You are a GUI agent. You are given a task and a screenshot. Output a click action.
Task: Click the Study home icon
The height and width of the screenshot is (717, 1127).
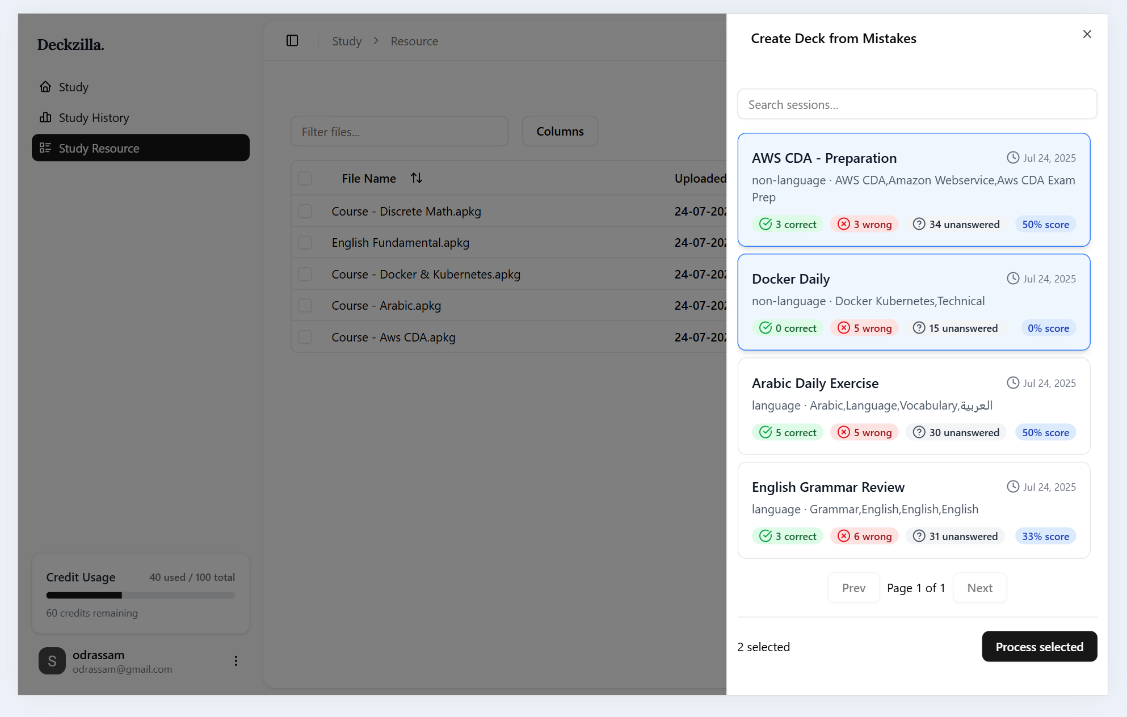click(45, 87)
